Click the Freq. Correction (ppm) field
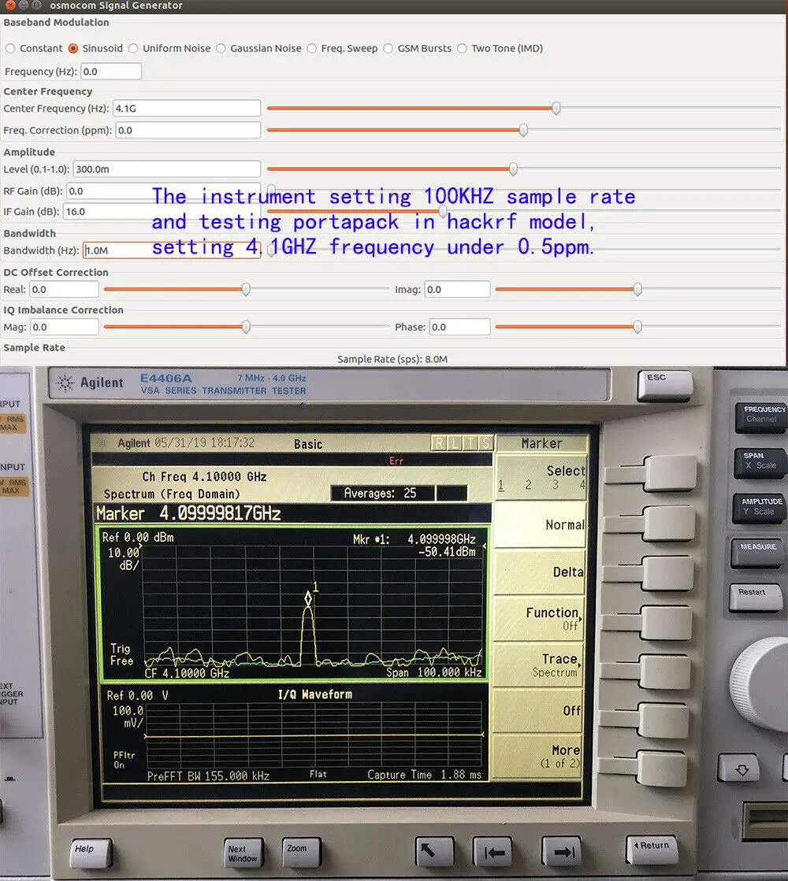Image resolution: width=788 pixels, height=881 pixels. coord(188,131)
